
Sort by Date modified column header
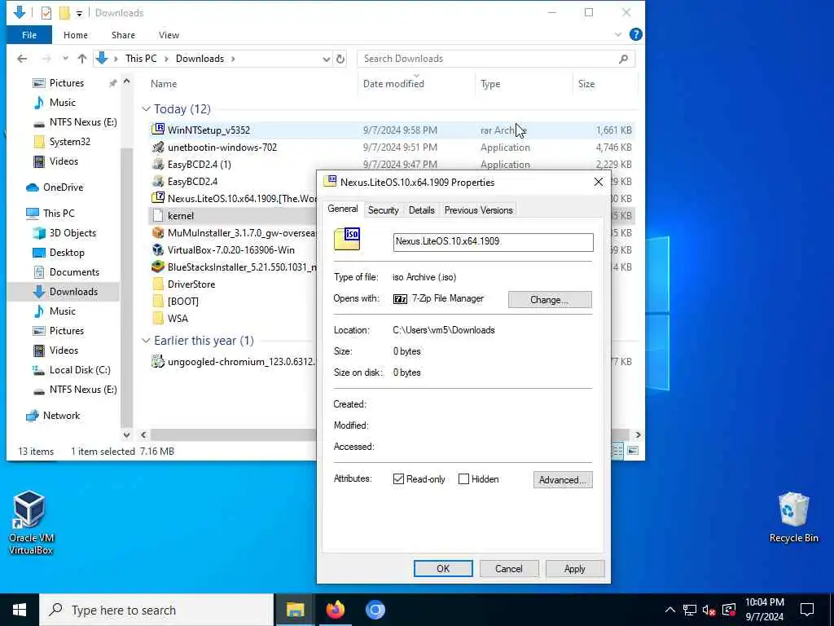416,84
